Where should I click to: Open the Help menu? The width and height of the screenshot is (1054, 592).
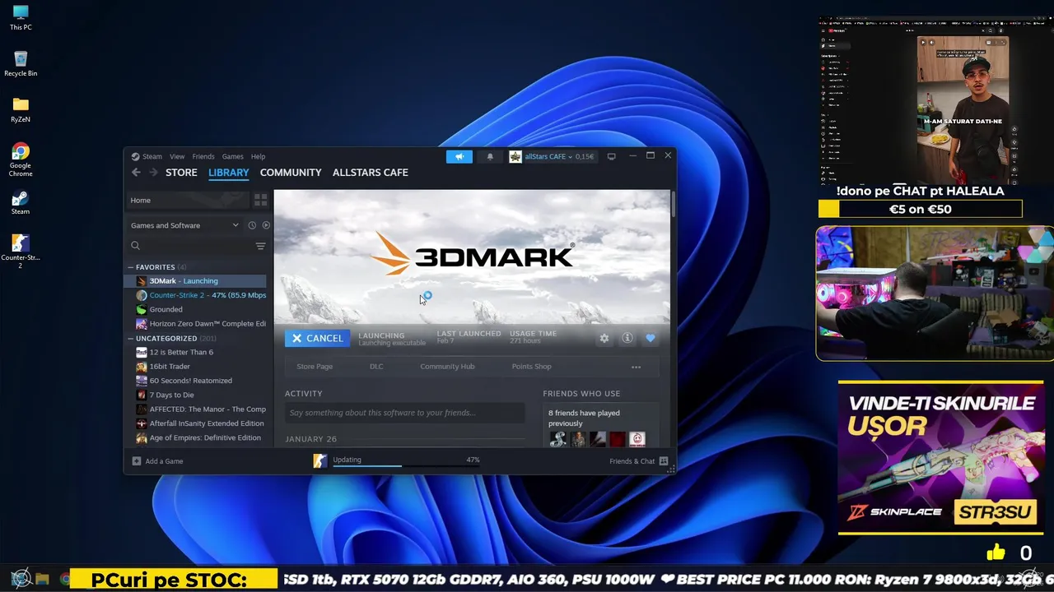click(x=258, y=156)
